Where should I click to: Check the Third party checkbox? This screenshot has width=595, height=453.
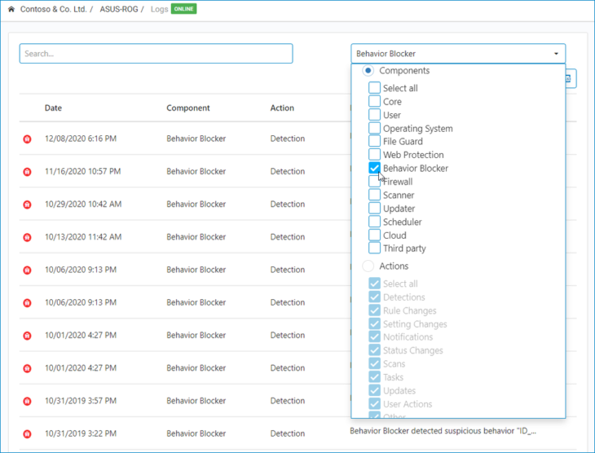[375, 248]
